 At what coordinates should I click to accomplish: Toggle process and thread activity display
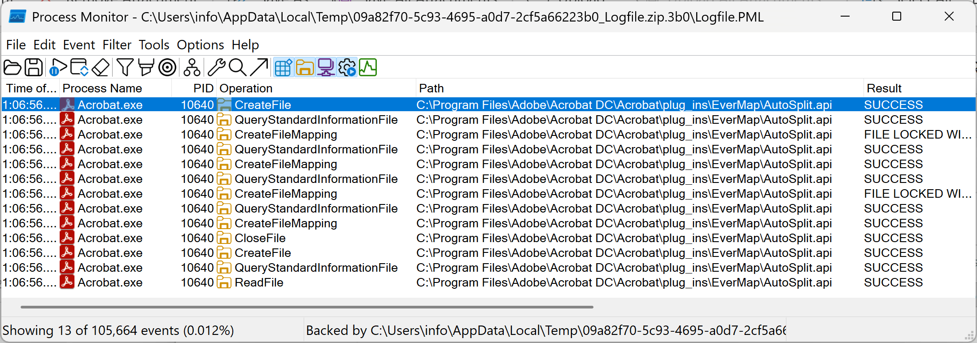[347, 67]
